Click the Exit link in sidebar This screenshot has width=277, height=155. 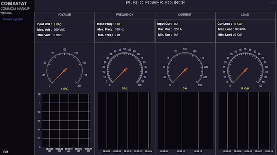tap(6, 152)
